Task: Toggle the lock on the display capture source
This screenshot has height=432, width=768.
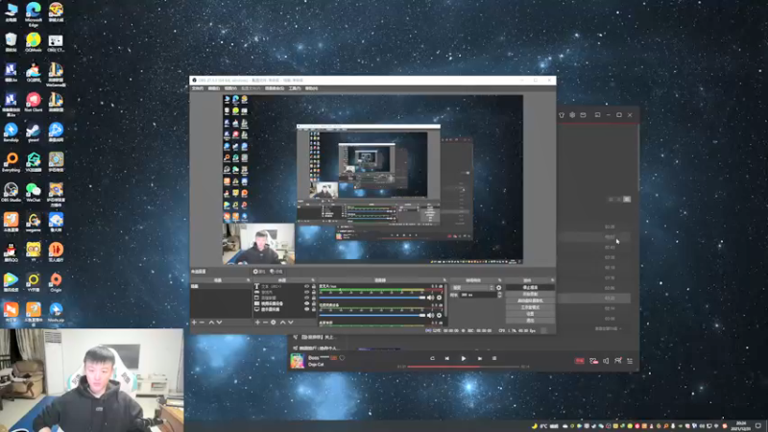Action: 314,309
